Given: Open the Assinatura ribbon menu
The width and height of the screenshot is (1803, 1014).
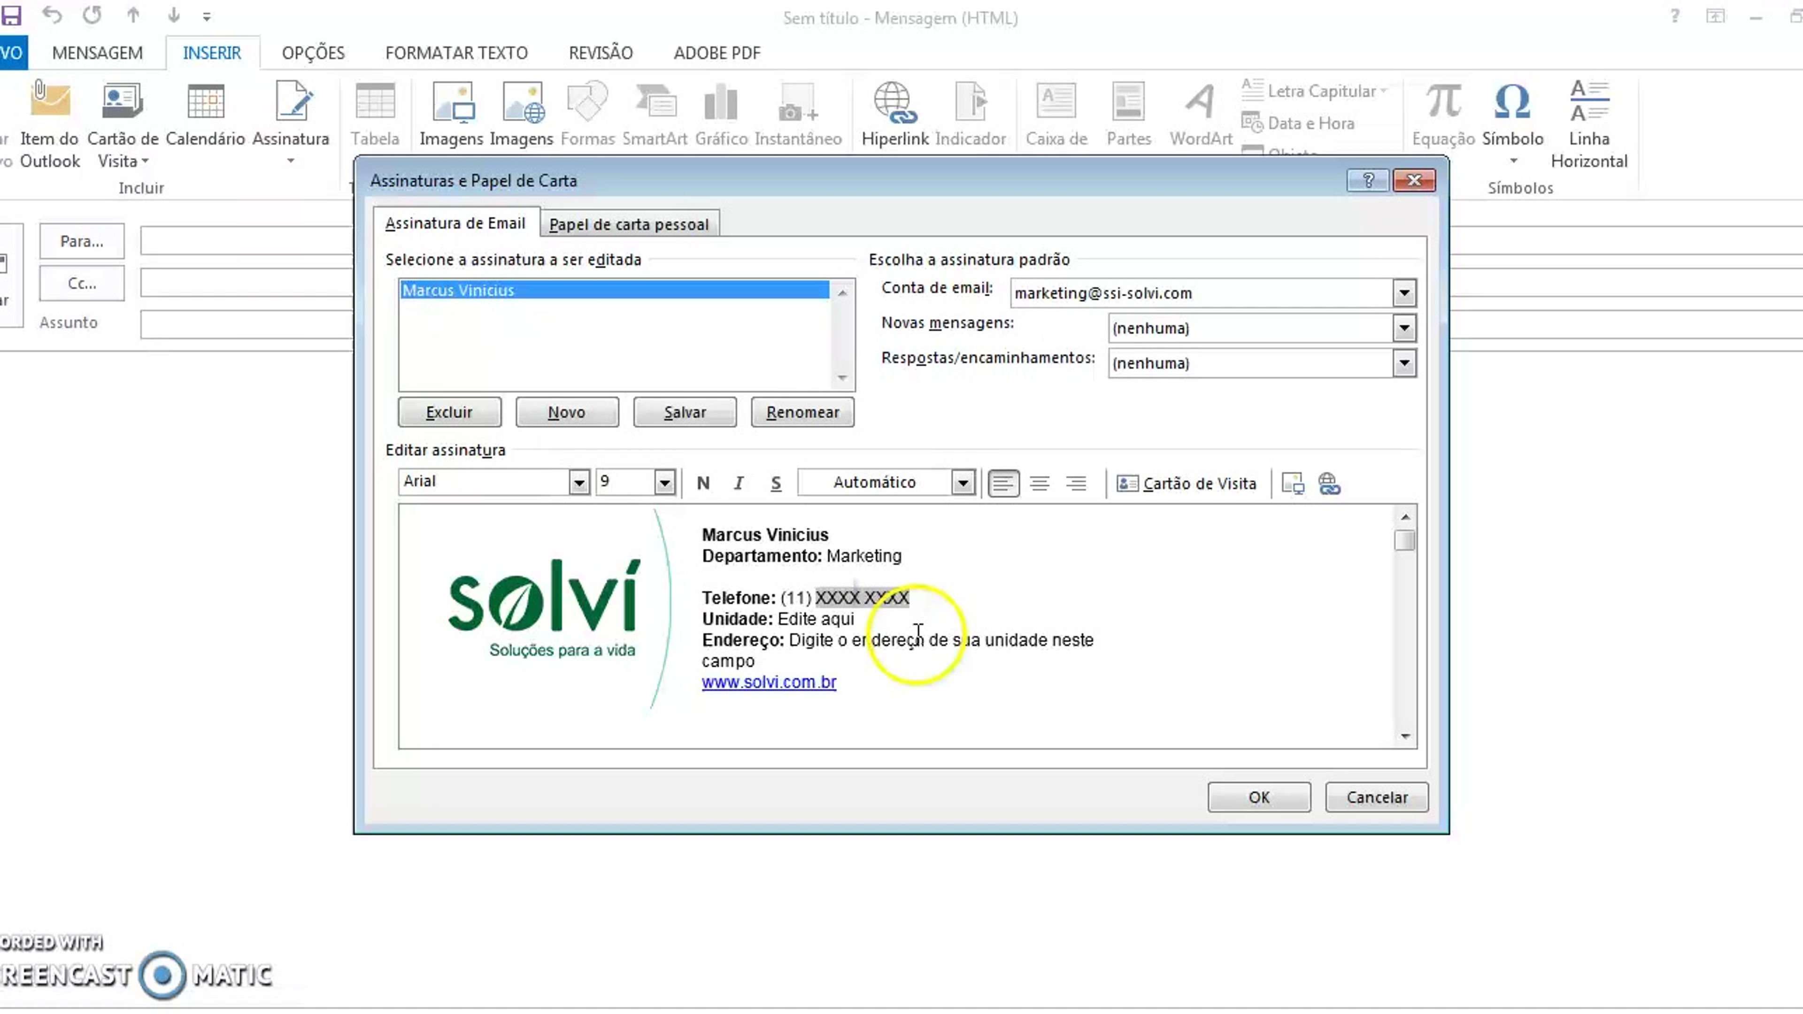Looking at the screenshot, I should [291, 124].
